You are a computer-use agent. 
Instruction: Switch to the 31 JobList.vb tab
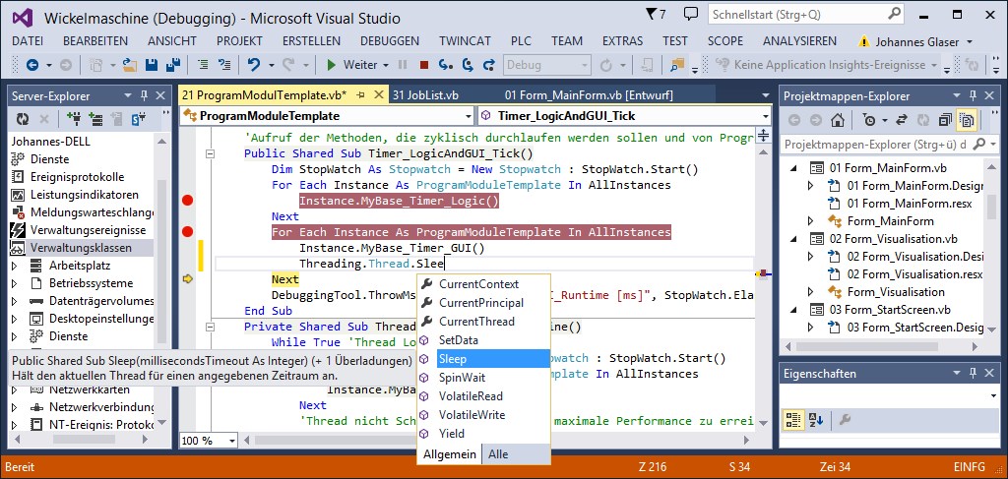click(x=425, y=95)
